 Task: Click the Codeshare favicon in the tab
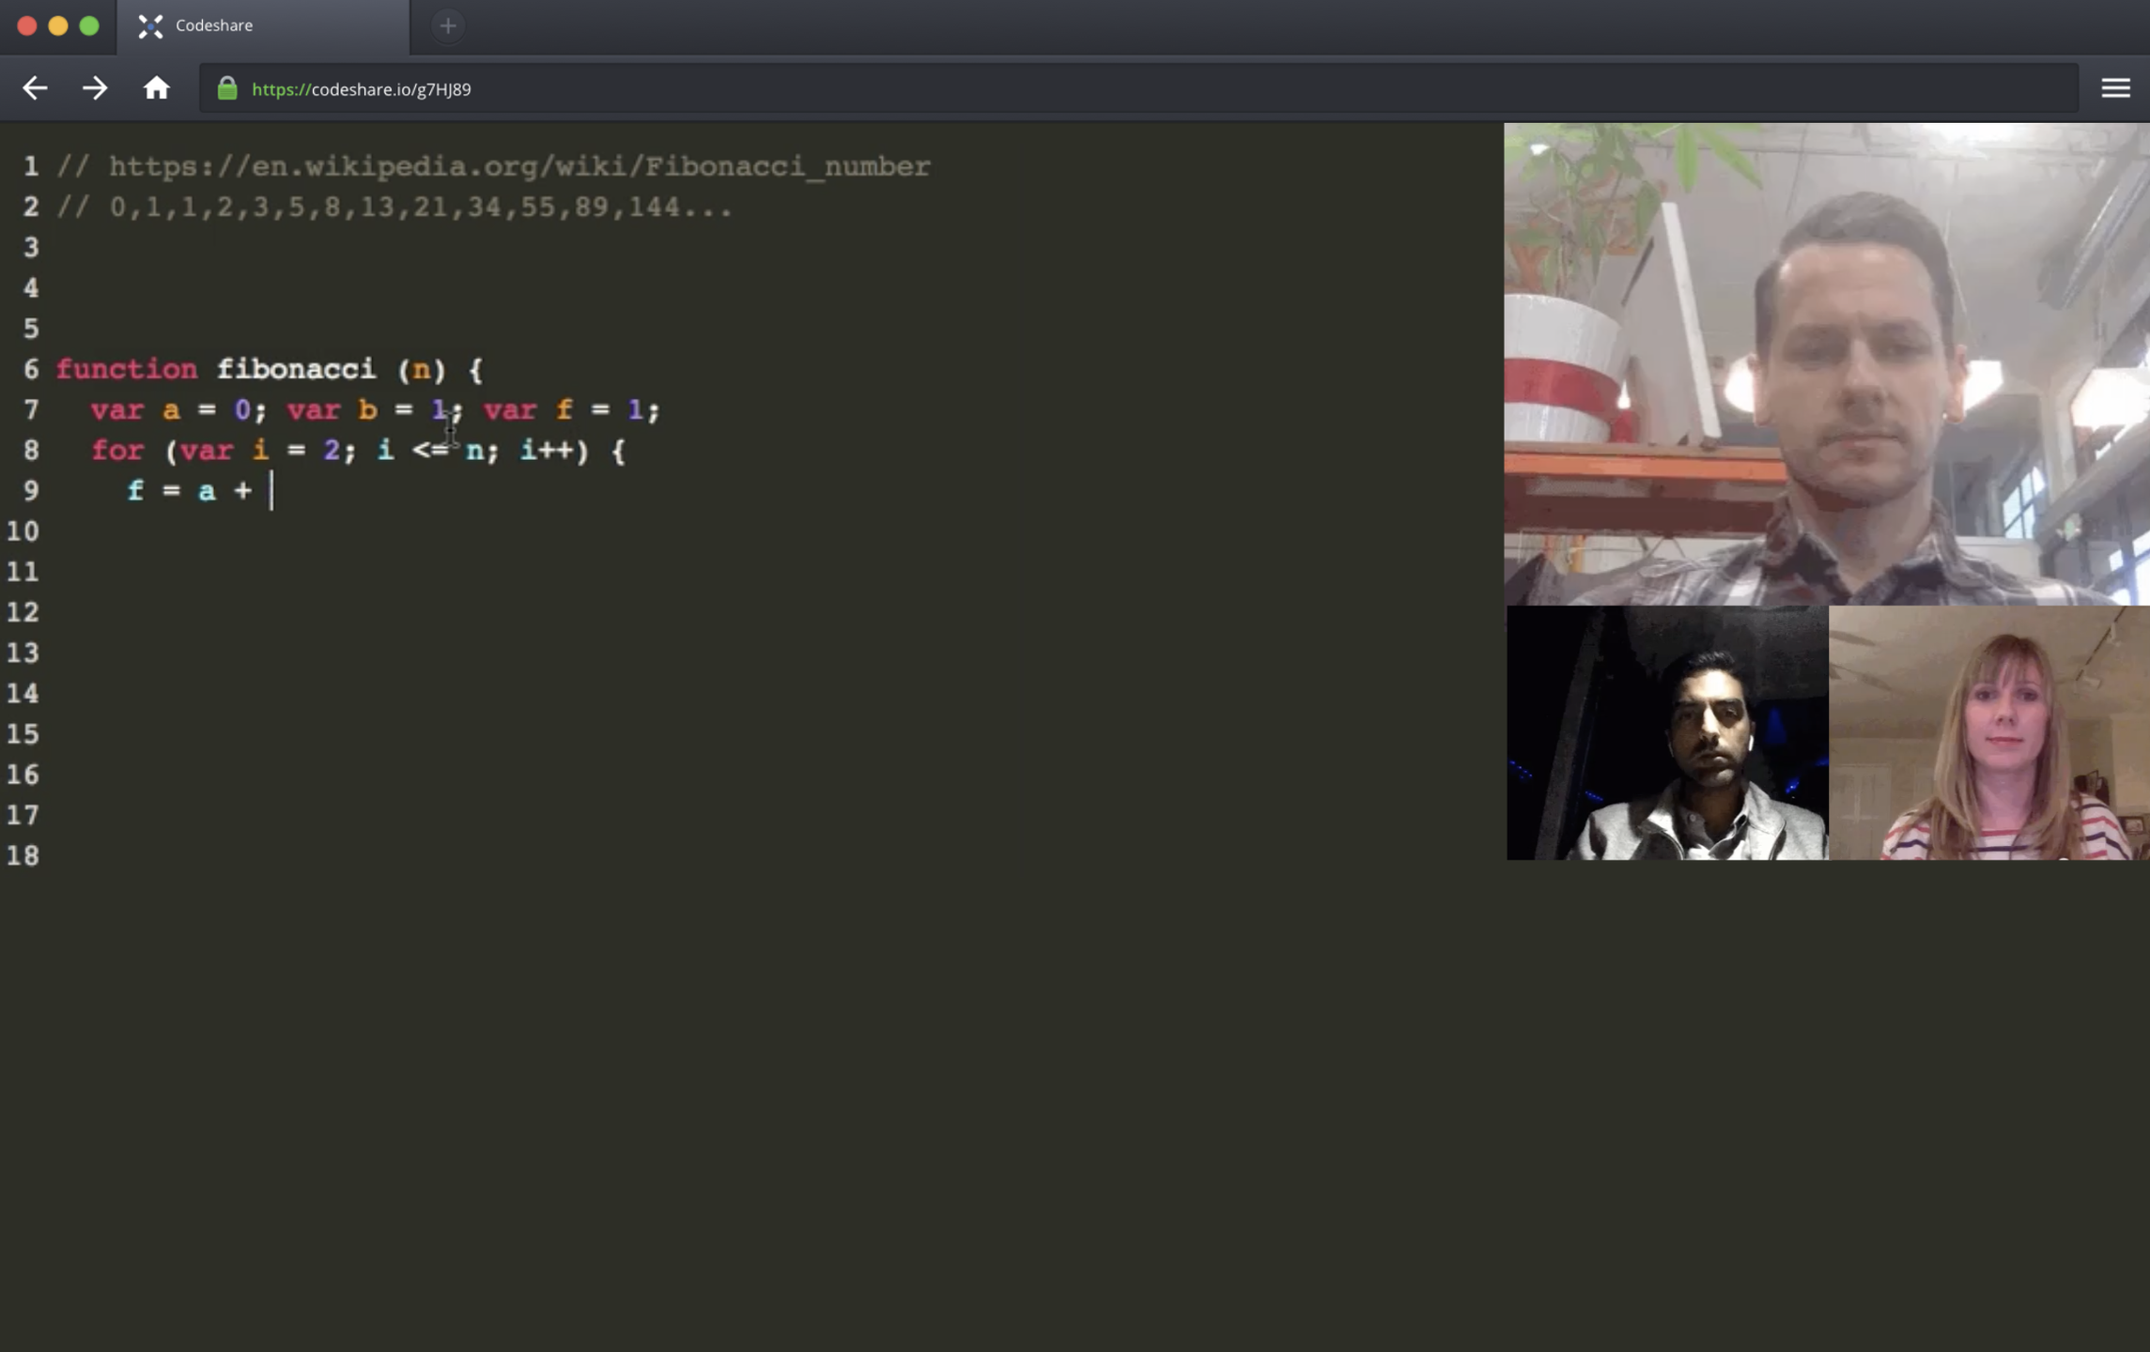point(150,26)
